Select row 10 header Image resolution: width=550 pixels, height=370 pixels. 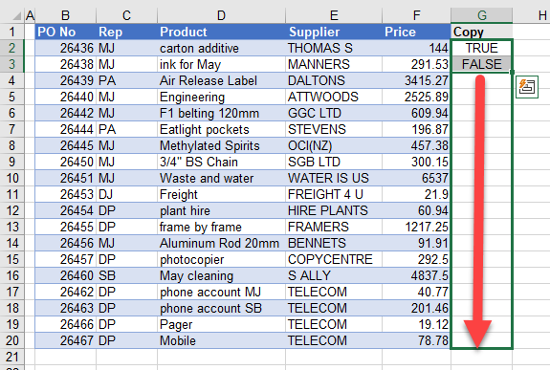[11, 178]
